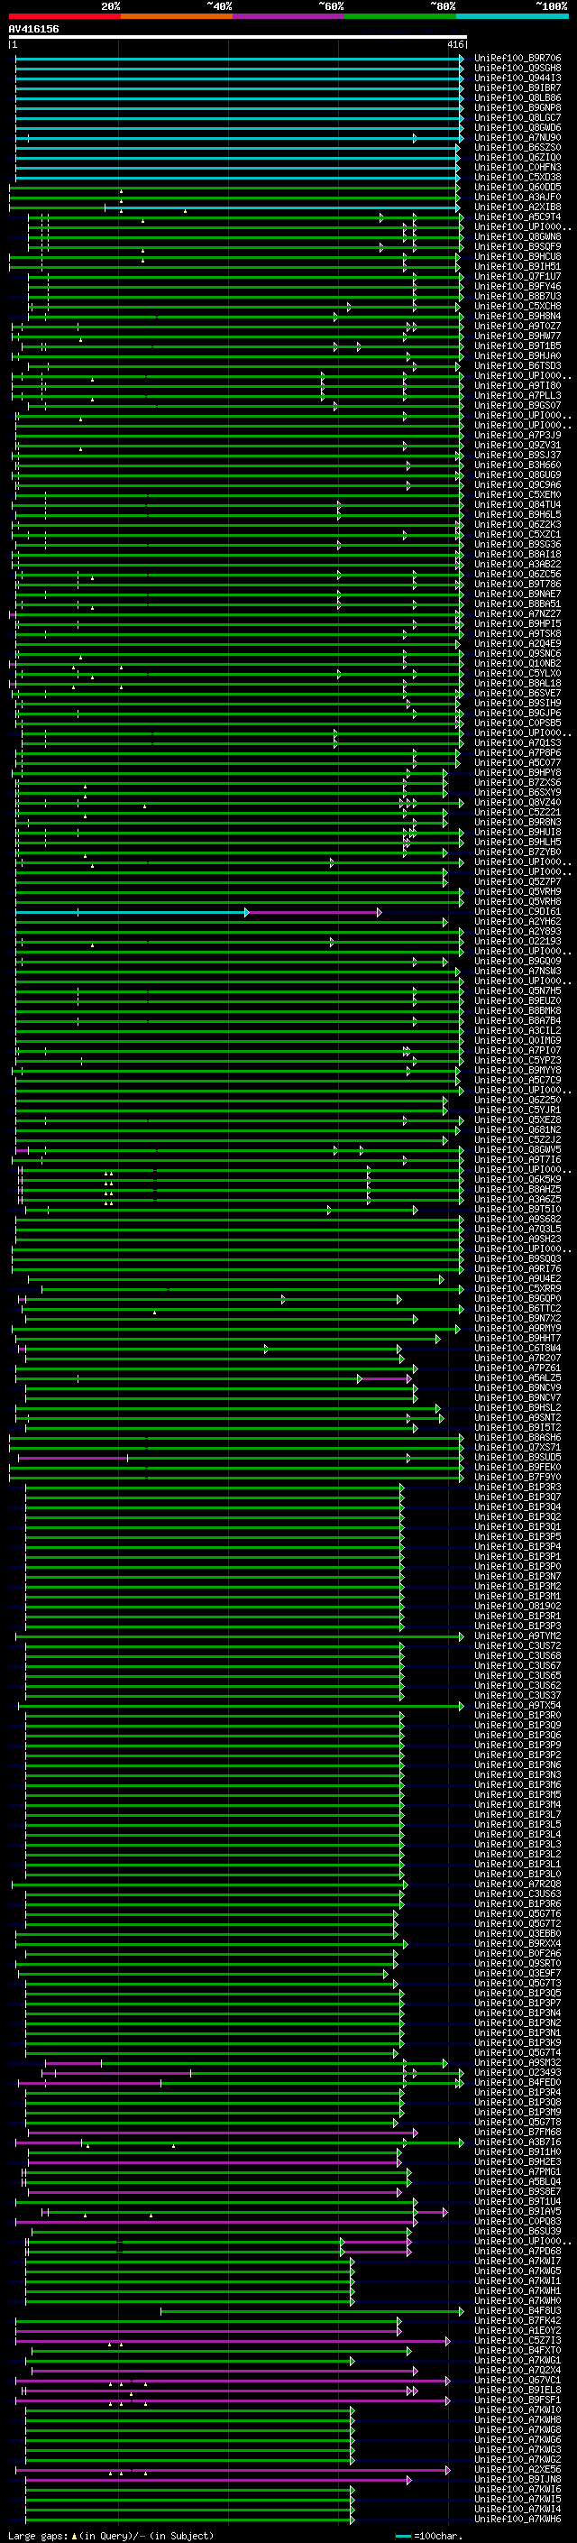Click the UniRef100_A7KWI7 label

pyautogui.click(x=517, y=2261)
